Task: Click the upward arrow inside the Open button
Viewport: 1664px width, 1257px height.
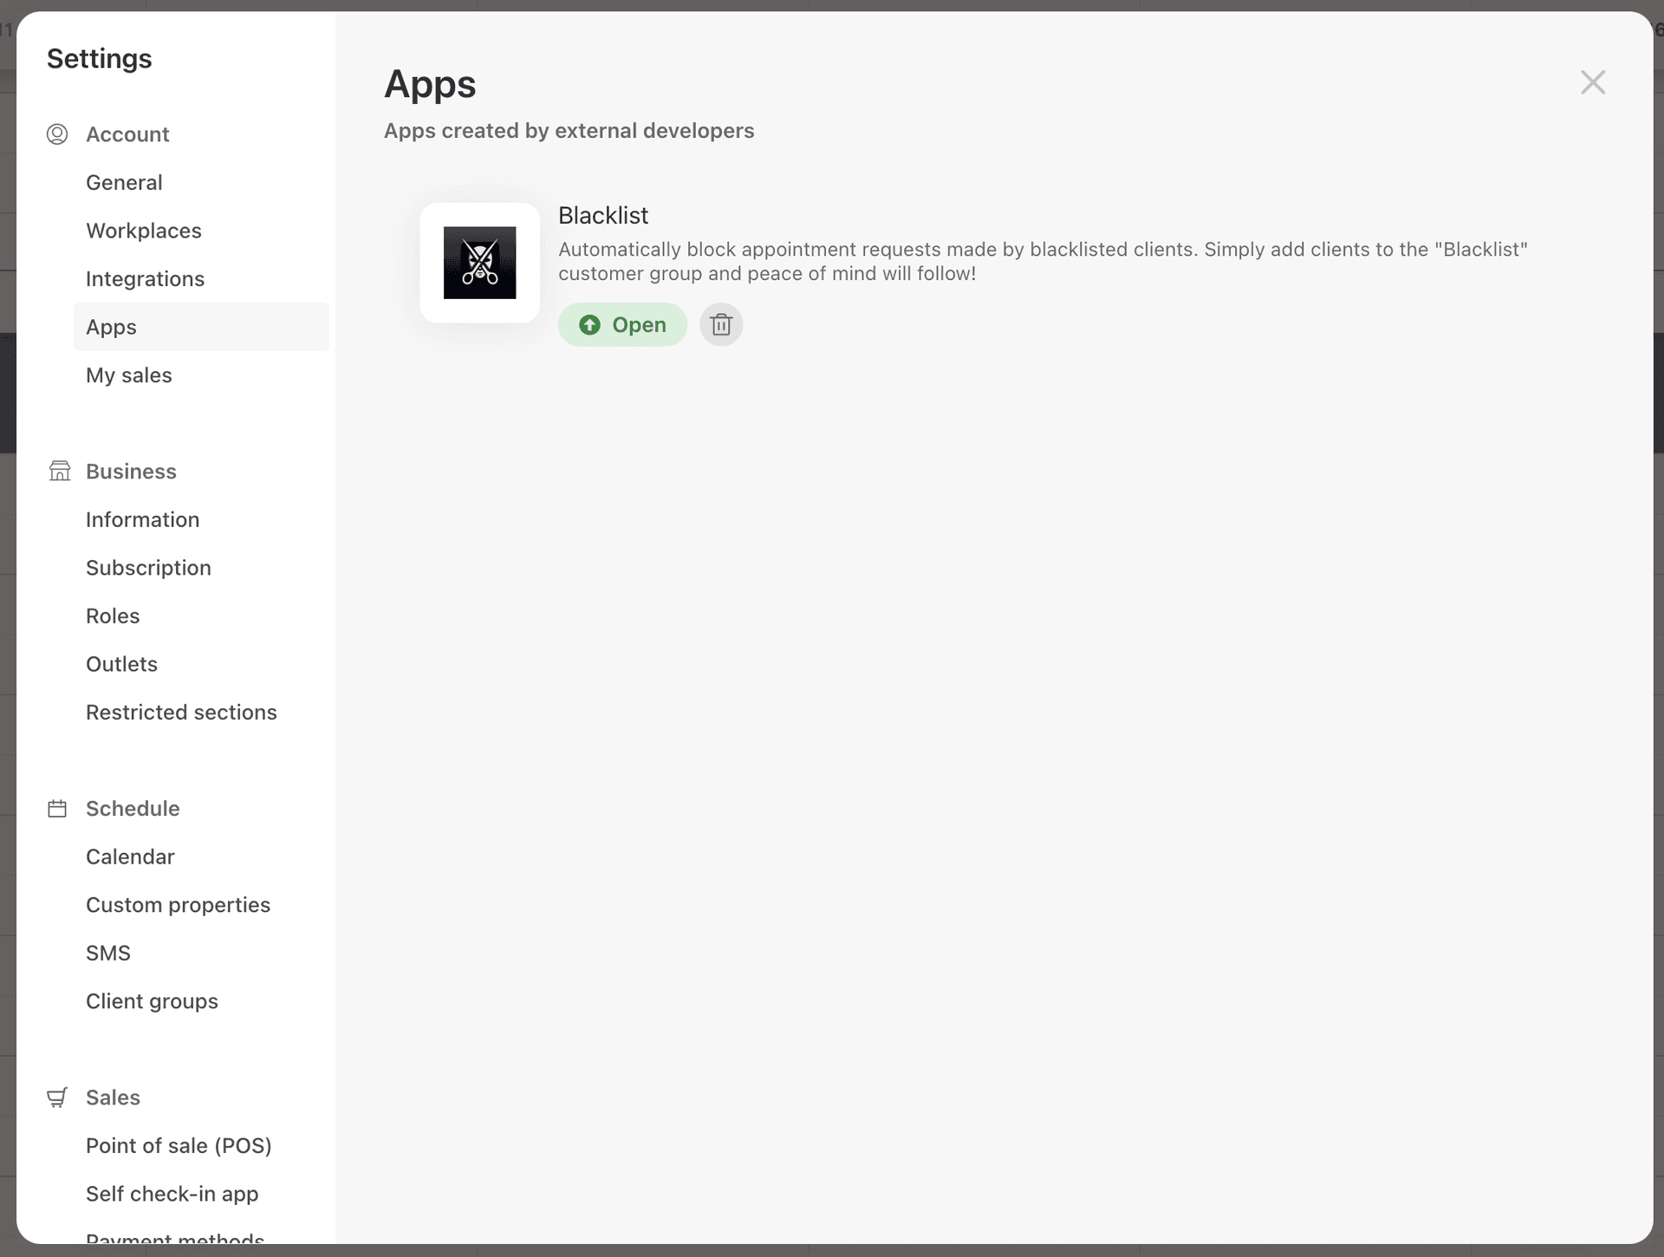Action: 588,324
